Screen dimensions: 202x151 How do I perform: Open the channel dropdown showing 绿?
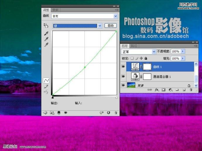(x=77, y=26)
